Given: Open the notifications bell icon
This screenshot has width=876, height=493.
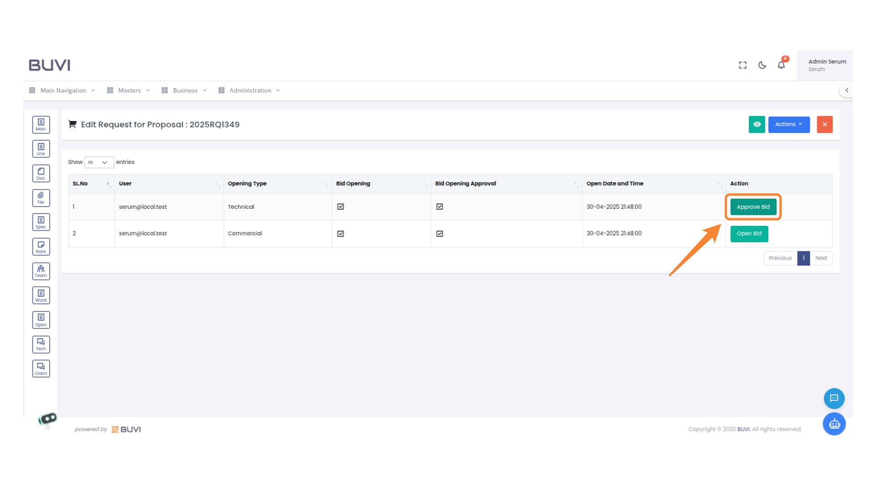Looking at the screenshot, I should pos(781,65).
